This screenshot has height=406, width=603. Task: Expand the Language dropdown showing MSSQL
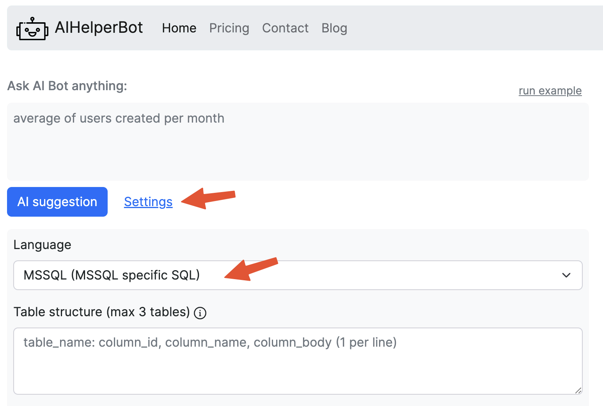(298, 275)
